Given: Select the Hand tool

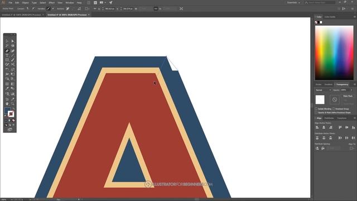Looking at the screenshot, I should 7,104.
